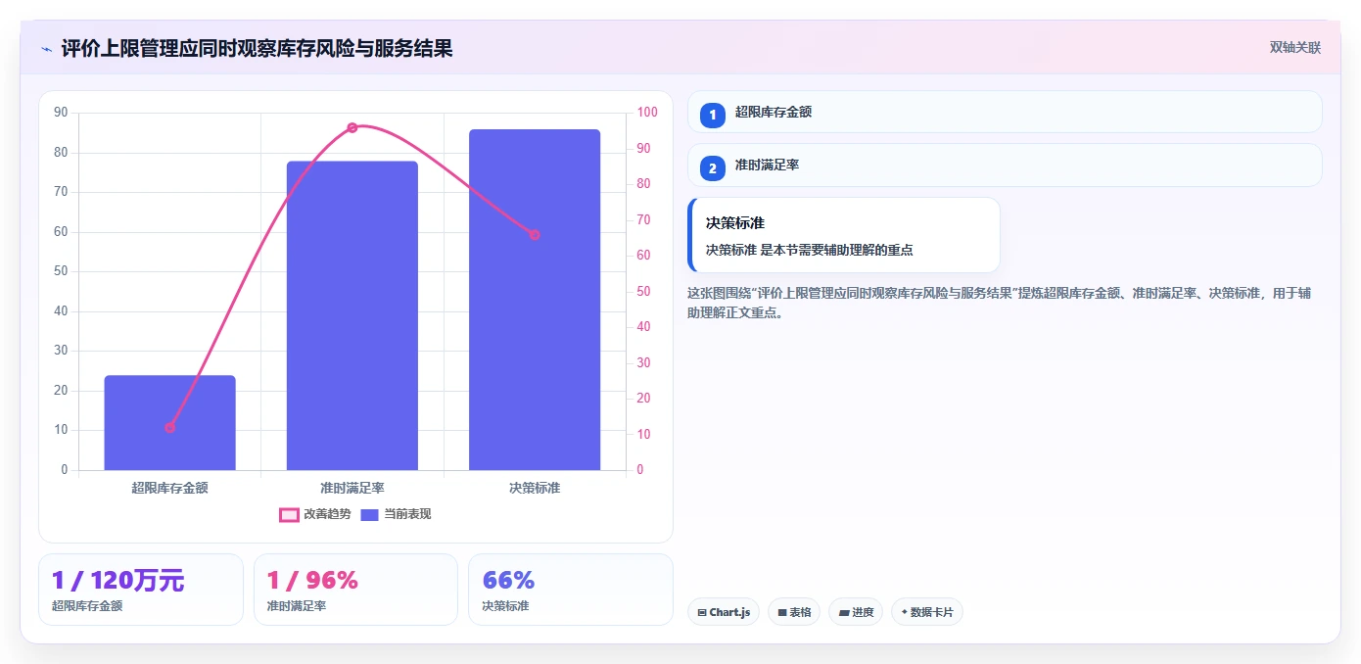Click the trend line point on 决策标准 bar
The image size is (1361, 664).
click(535, 235)
